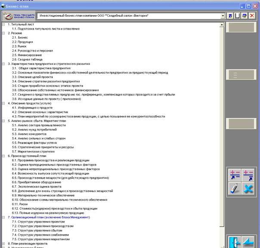This screenshot has height=248, width=260.
Task: Click the plus-minus icon with left-pointing arrow
Action: click(x=235, y=175)
